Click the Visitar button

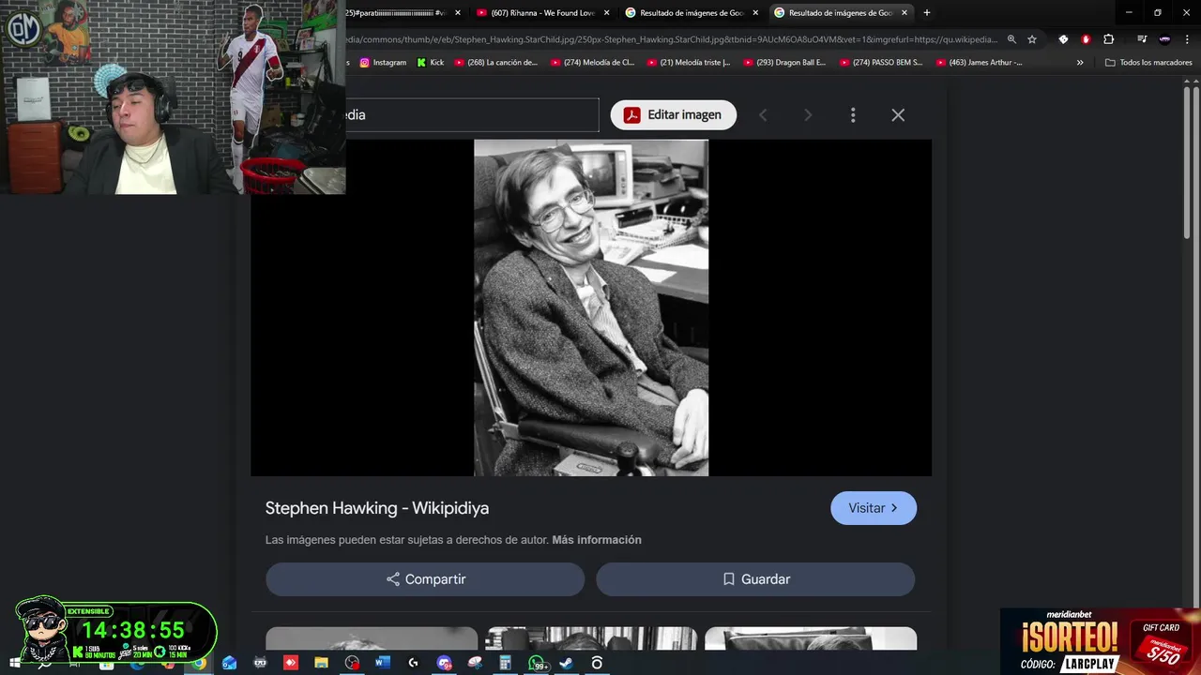[874, 508]
